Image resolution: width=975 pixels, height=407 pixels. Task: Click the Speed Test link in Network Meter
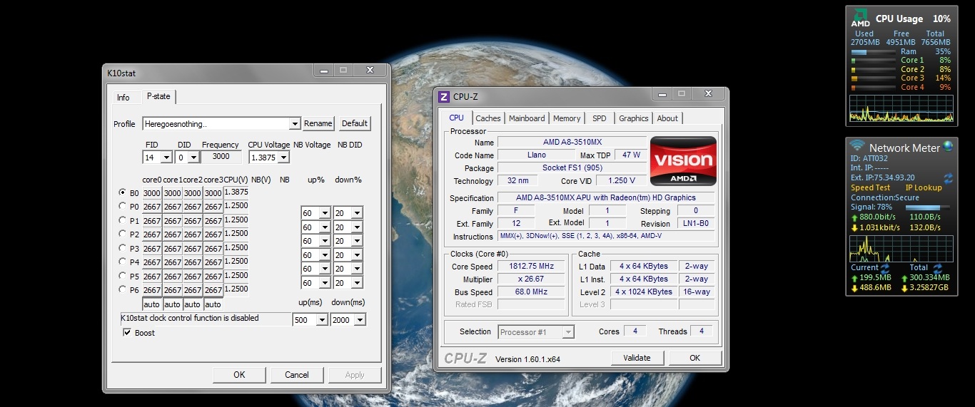pyautogui.click(x=871, y=187)
